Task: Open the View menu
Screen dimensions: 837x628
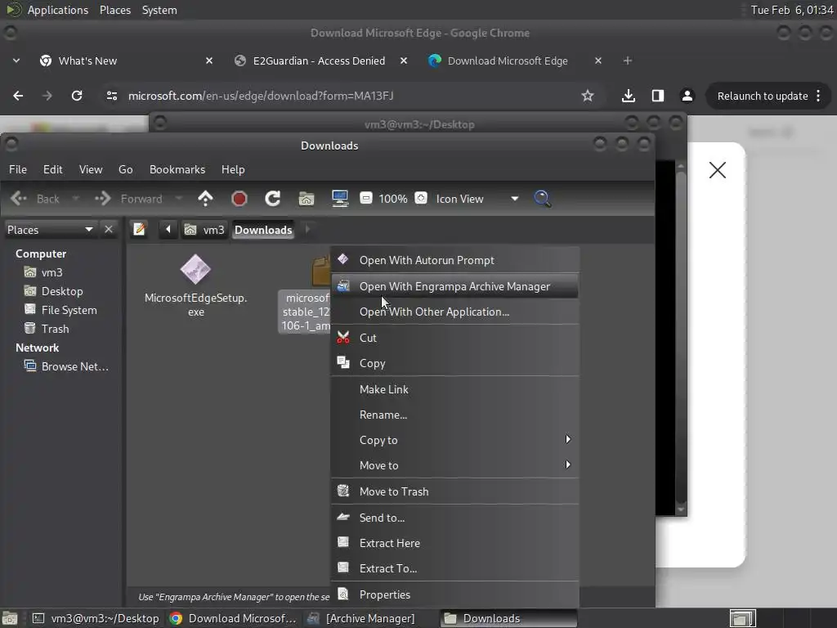Action: [91, 169]
